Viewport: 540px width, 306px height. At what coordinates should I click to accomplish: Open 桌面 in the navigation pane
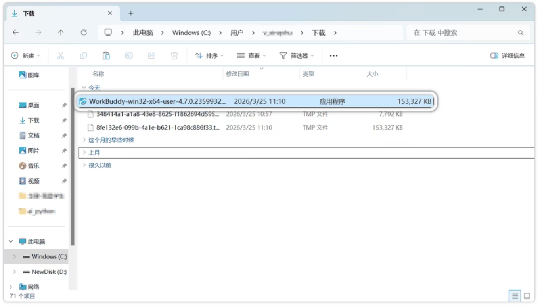tap(29, 105)
